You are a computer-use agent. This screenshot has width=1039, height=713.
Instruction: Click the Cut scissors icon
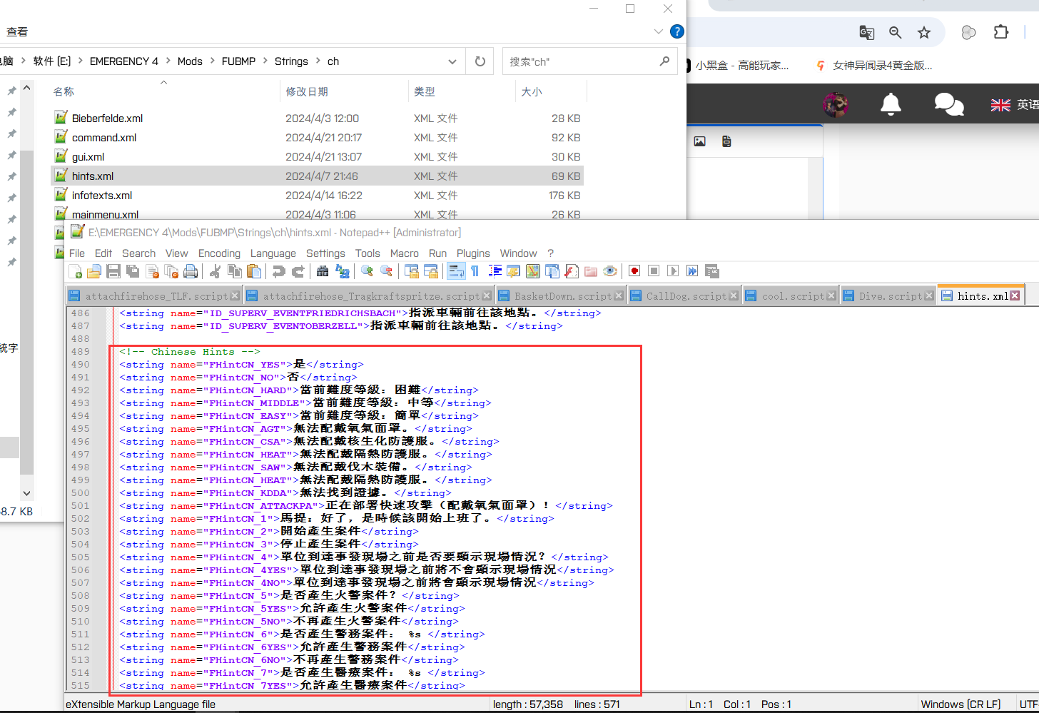[215, 271]
